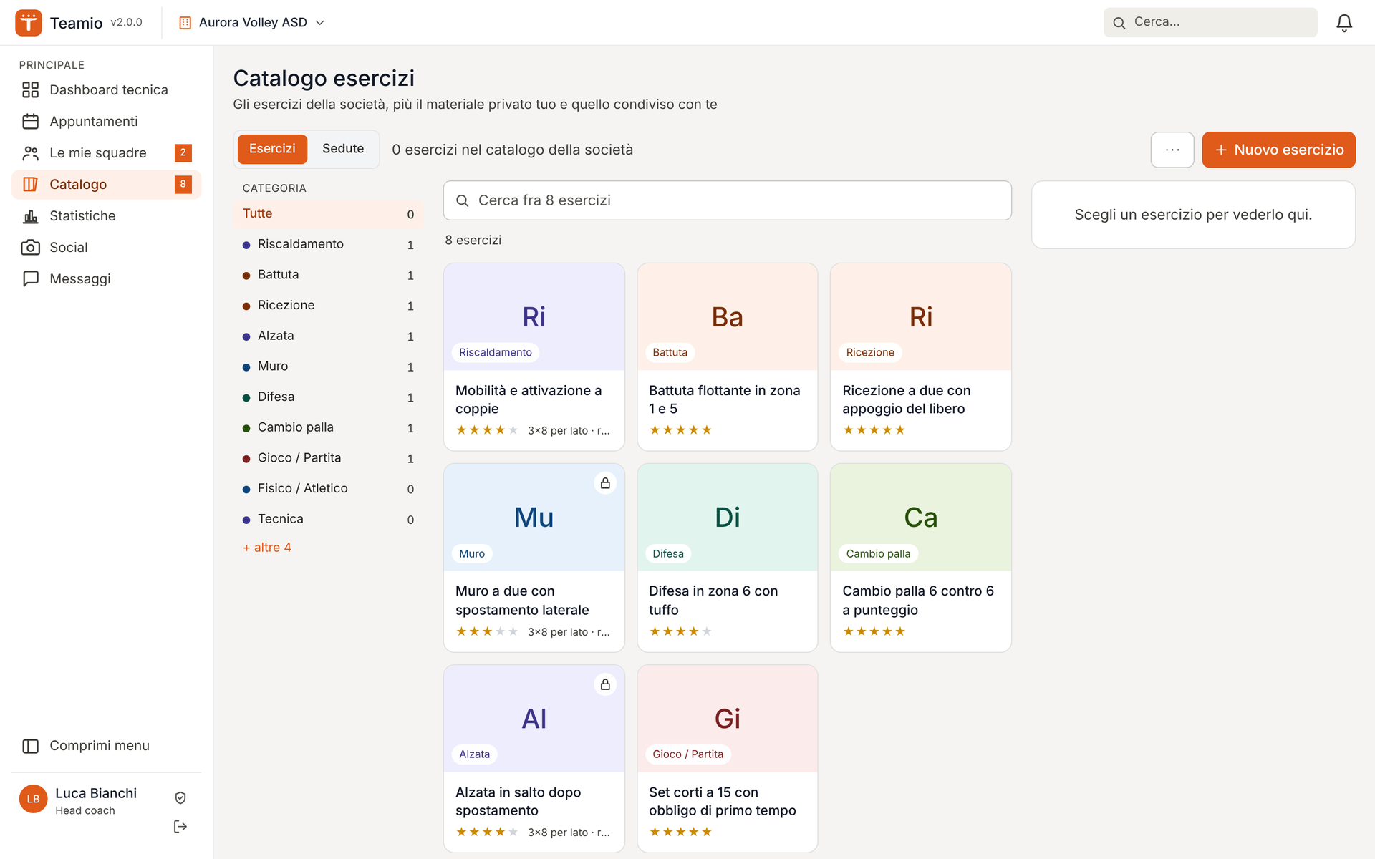Select the Tutte category filter
Screen dimensions: 1375x859
(328, 214)
